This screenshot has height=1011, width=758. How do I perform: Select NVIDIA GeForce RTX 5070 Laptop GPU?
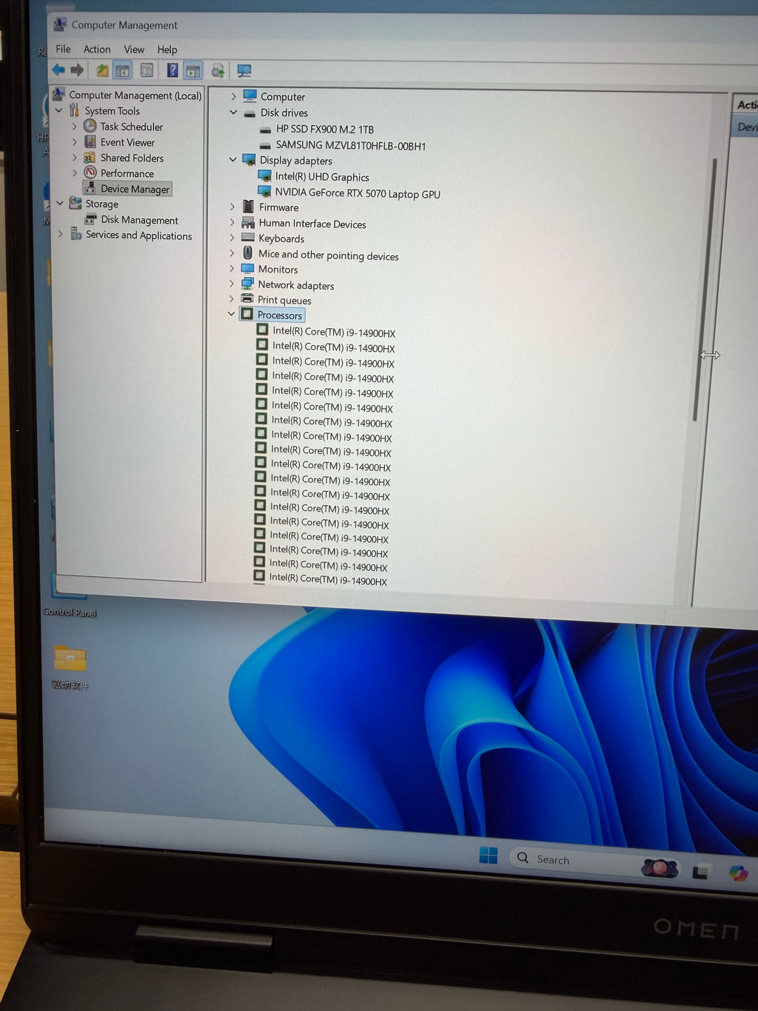coord(357,193)
